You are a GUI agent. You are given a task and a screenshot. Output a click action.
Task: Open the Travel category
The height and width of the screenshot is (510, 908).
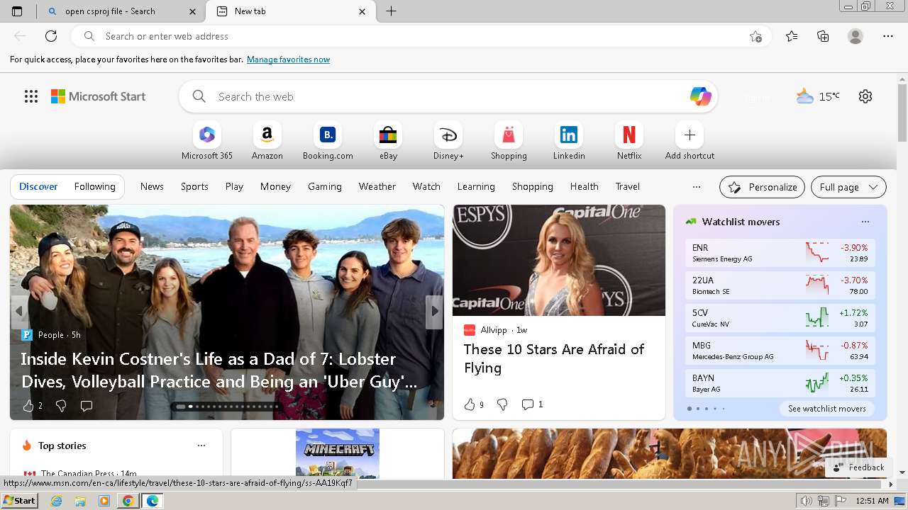click(627, 186)
